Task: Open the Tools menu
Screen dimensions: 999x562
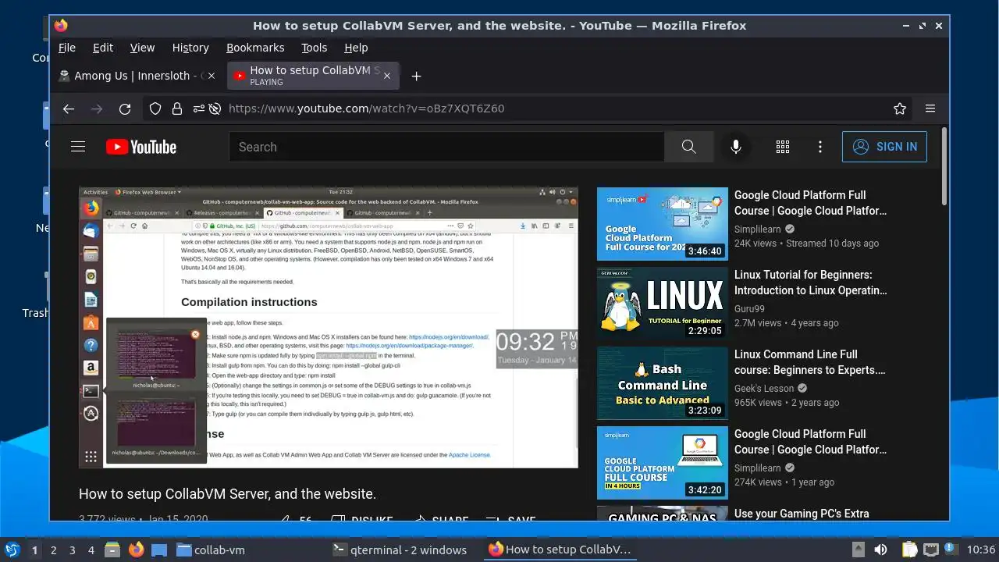Action: (x=315, y=48)
